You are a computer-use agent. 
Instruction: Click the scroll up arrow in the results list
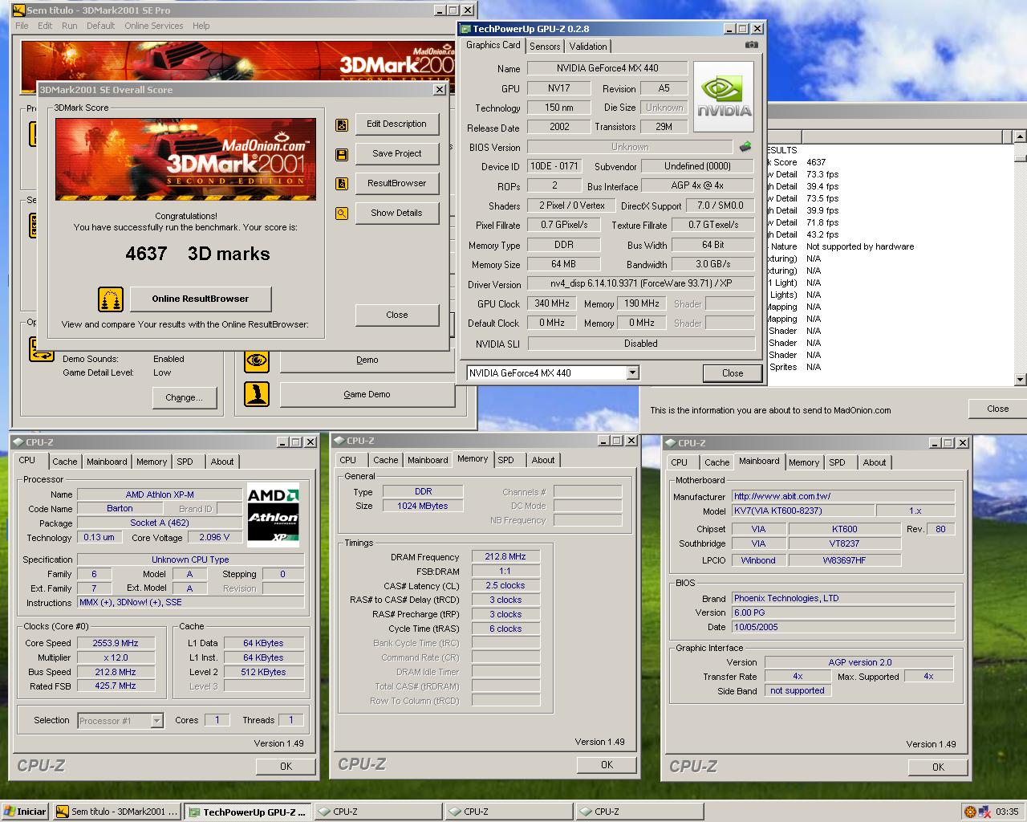click(x=1021, y=136)
